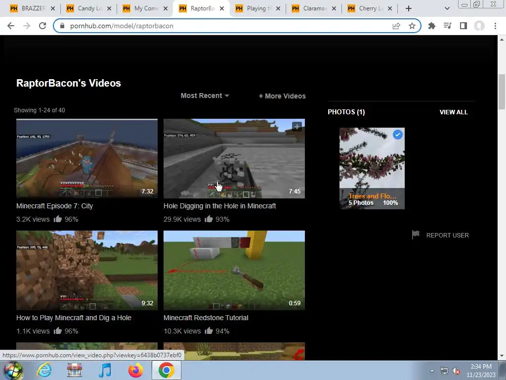Click the PHOTOS (1) heading
The height and width of the screenshot is (380, 506).
pos(346,112)
